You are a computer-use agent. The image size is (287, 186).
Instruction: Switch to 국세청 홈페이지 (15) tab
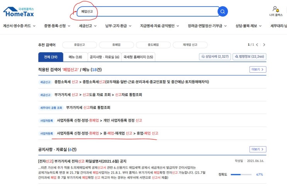click(138, 57)
